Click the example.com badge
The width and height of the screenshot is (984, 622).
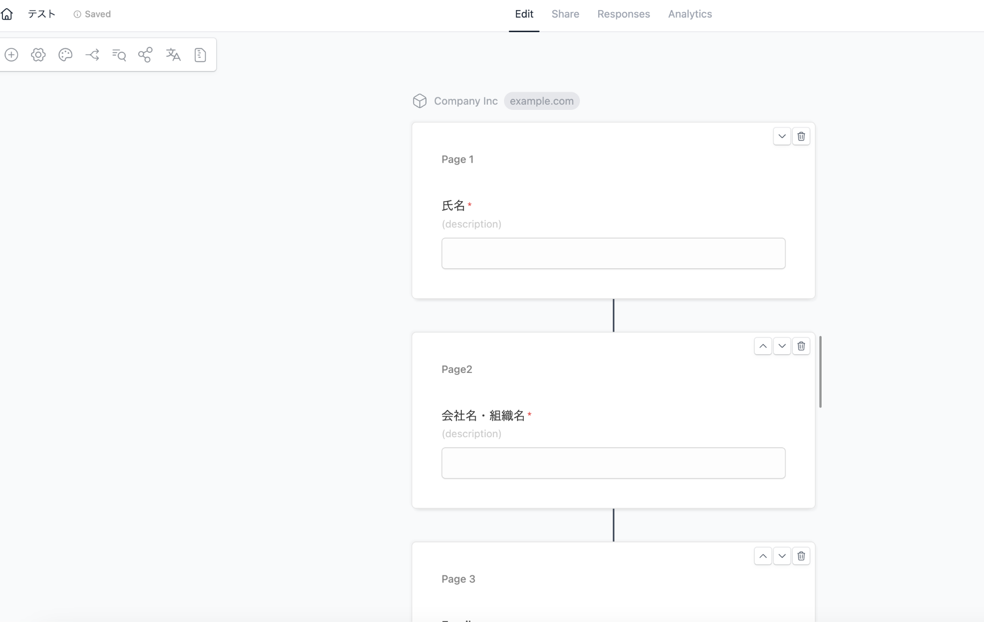(541, 101)
